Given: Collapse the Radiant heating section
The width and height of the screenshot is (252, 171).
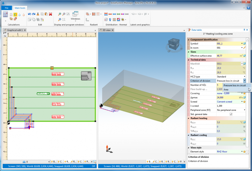Looking at the screenshot, I should 188,118.
